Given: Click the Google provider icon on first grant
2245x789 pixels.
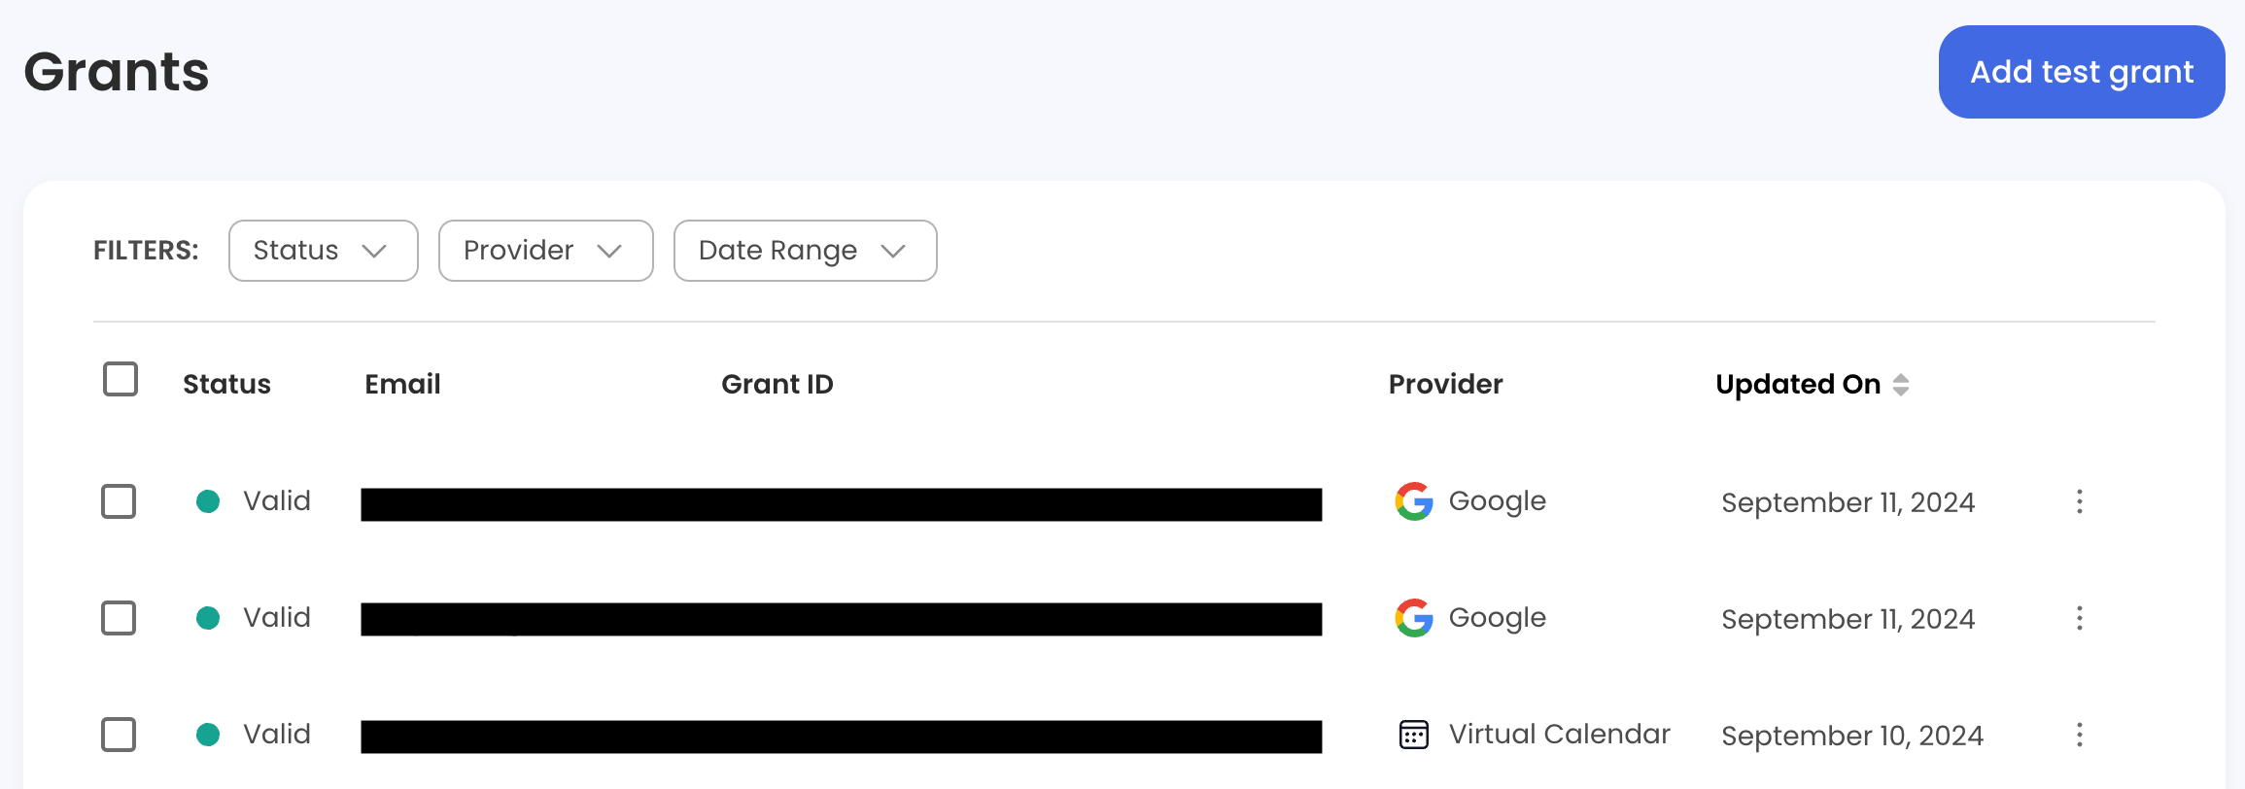Looking at the screenshot, I should (1413, 501).
